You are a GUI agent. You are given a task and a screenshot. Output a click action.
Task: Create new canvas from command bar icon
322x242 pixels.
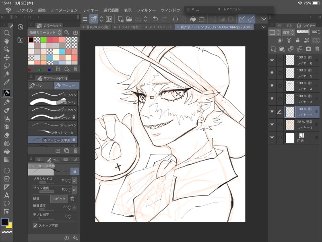[120, 19]
